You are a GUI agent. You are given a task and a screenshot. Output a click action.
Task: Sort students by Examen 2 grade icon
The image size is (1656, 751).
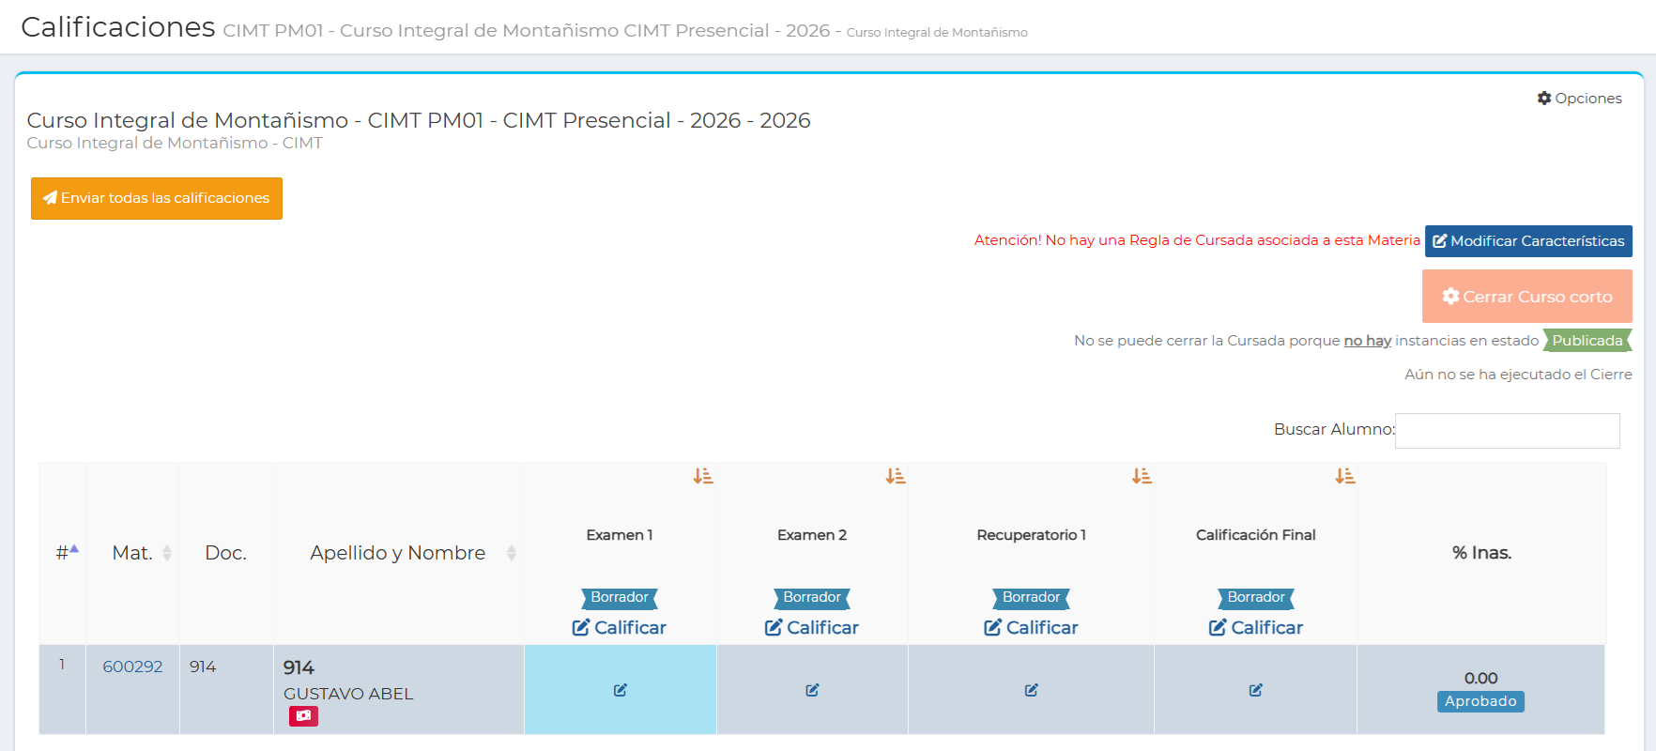click(x=896, y=477)
